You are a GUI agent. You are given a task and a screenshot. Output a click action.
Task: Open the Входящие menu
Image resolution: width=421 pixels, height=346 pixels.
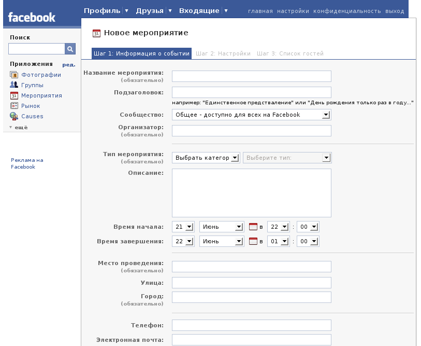(x=199, y=11)
